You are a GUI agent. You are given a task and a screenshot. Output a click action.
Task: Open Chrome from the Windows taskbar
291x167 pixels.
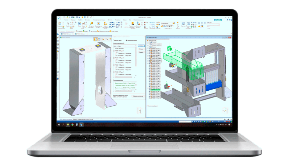click(72, 125)
